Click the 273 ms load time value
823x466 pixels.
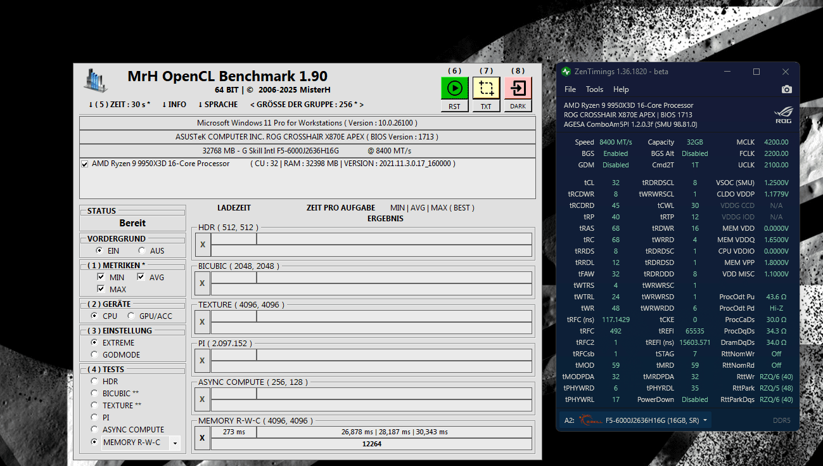pos(234,432)
